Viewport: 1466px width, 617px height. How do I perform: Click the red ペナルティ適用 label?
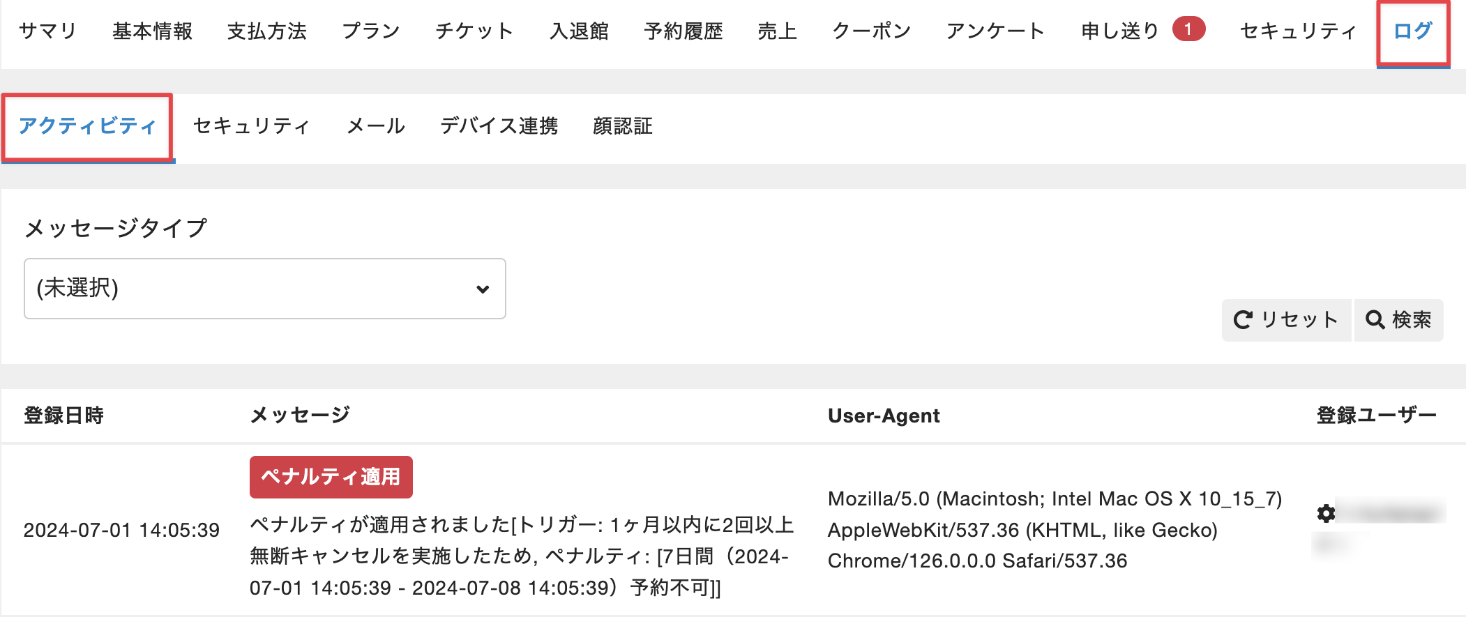[x=331, y=477]
